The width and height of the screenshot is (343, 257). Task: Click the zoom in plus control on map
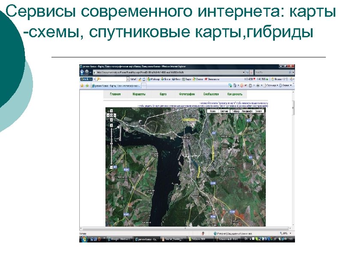tap(111, 126)
